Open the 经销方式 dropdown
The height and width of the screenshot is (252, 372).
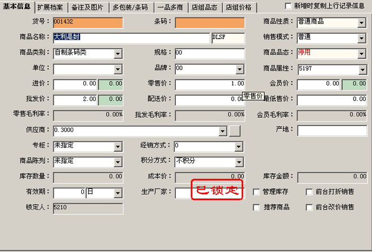[x=238, y=147]
